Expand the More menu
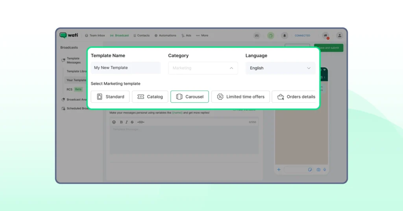This screenshot has height=211, width=403. pos(202,36)
